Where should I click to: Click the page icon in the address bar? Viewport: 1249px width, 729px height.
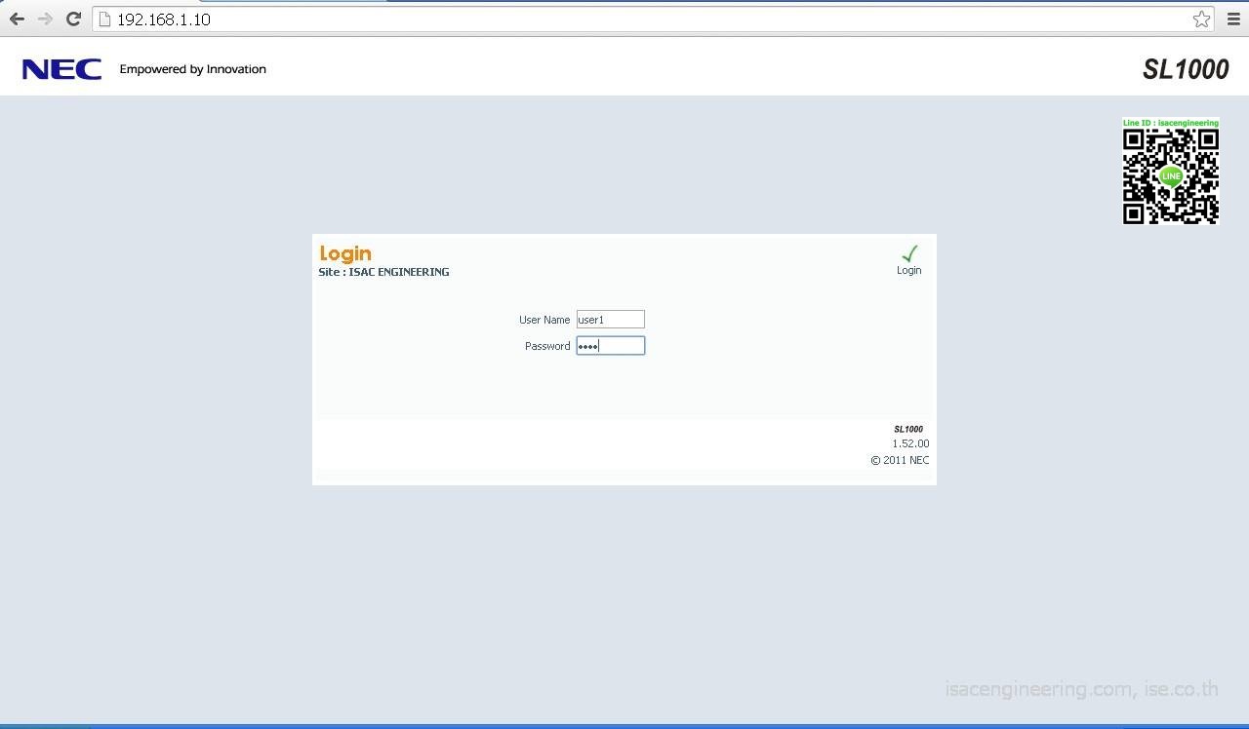[x=105, y=19]
